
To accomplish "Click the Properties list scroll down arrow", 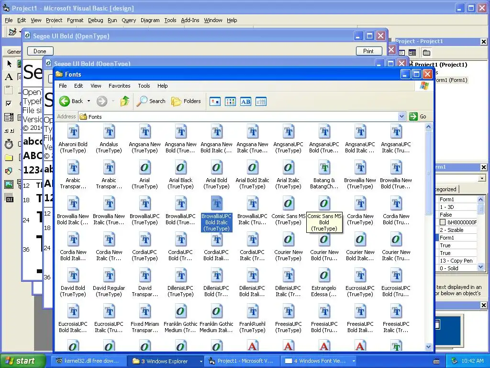I will pyautogui.click(x=480, y=267).
